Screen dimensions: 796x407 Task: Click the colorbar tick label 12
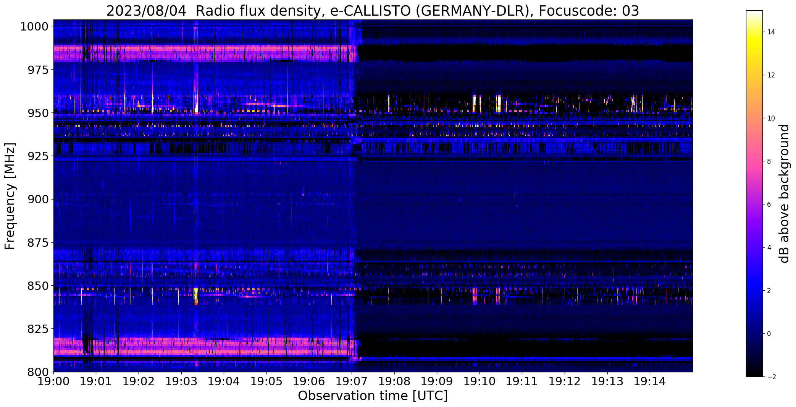pos(771,75)
